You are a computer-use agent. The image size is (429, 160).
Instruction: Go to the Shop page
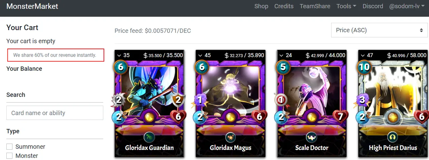[x=261, y=6]
